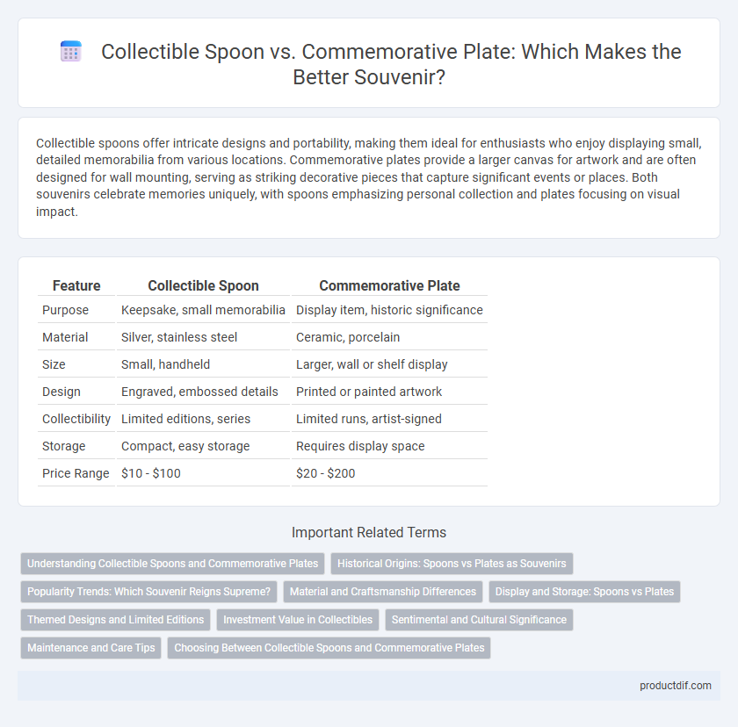Click the Feature column header
Viewport: 738px width, 727px height.
click(x=76, y=285)
